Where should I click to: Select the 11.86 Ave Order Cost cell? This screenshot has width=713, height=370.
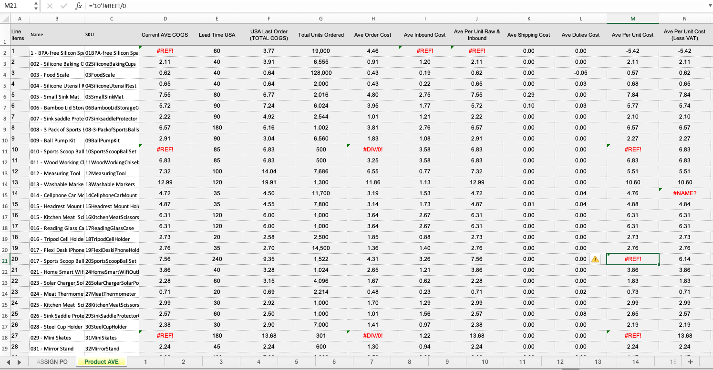pyautogui.click(x=373, y=182)
